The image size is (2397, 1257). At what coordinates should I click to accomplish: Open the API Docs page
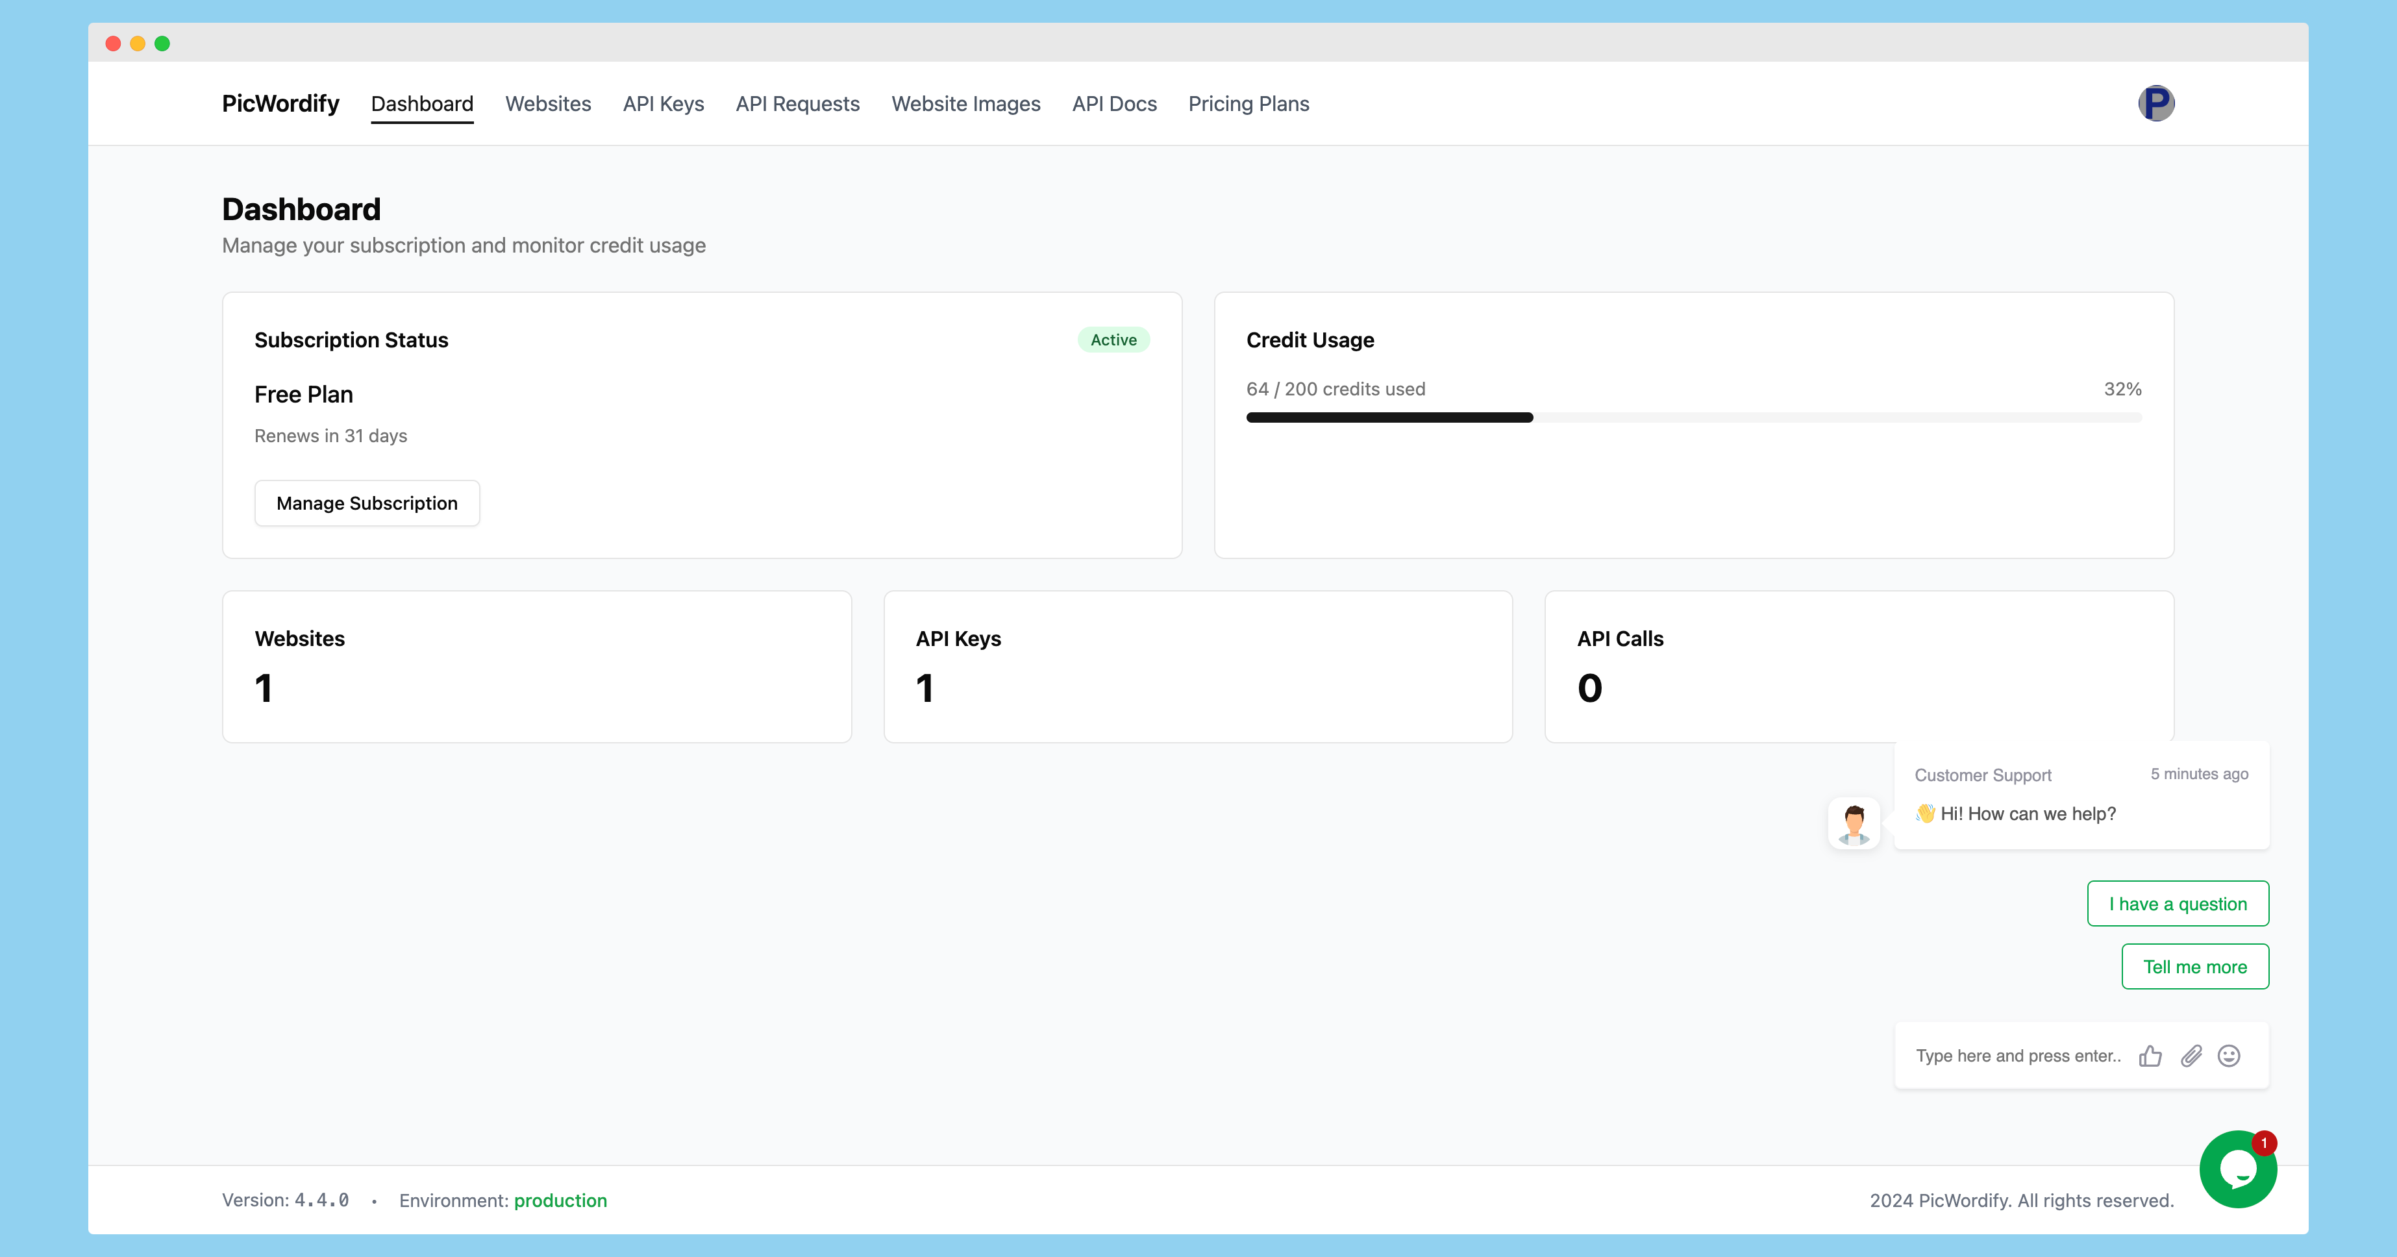coord(1114,103)
